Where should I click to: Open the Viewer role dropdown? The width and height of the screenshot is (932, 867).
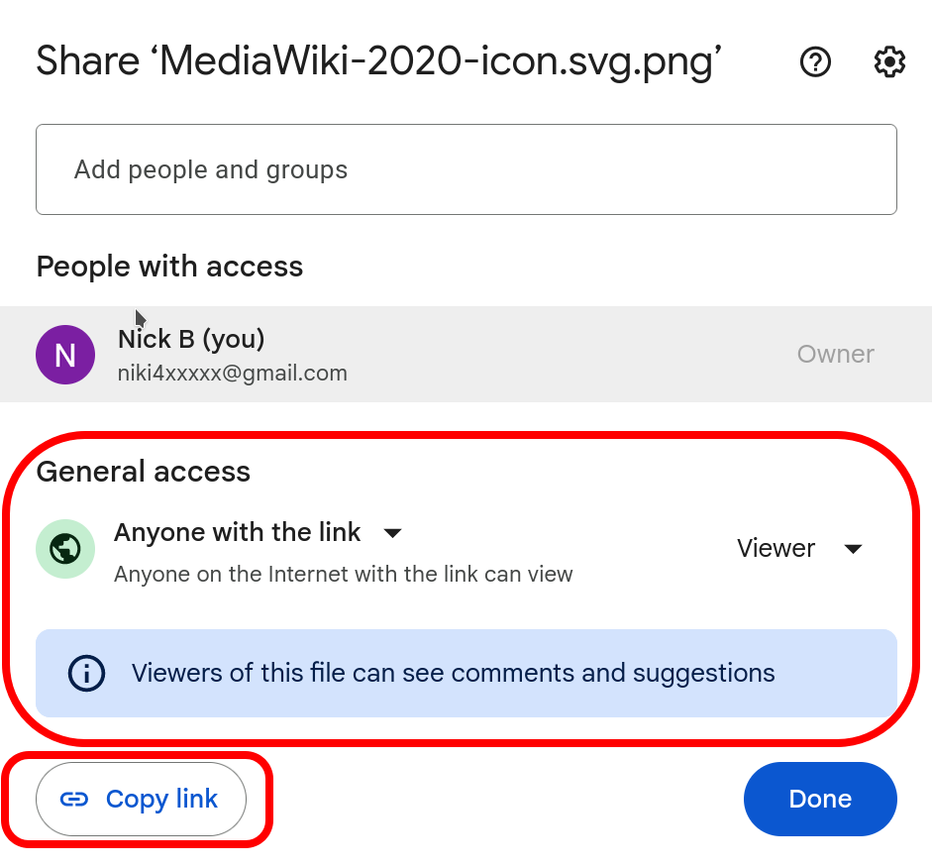point(777,548)
